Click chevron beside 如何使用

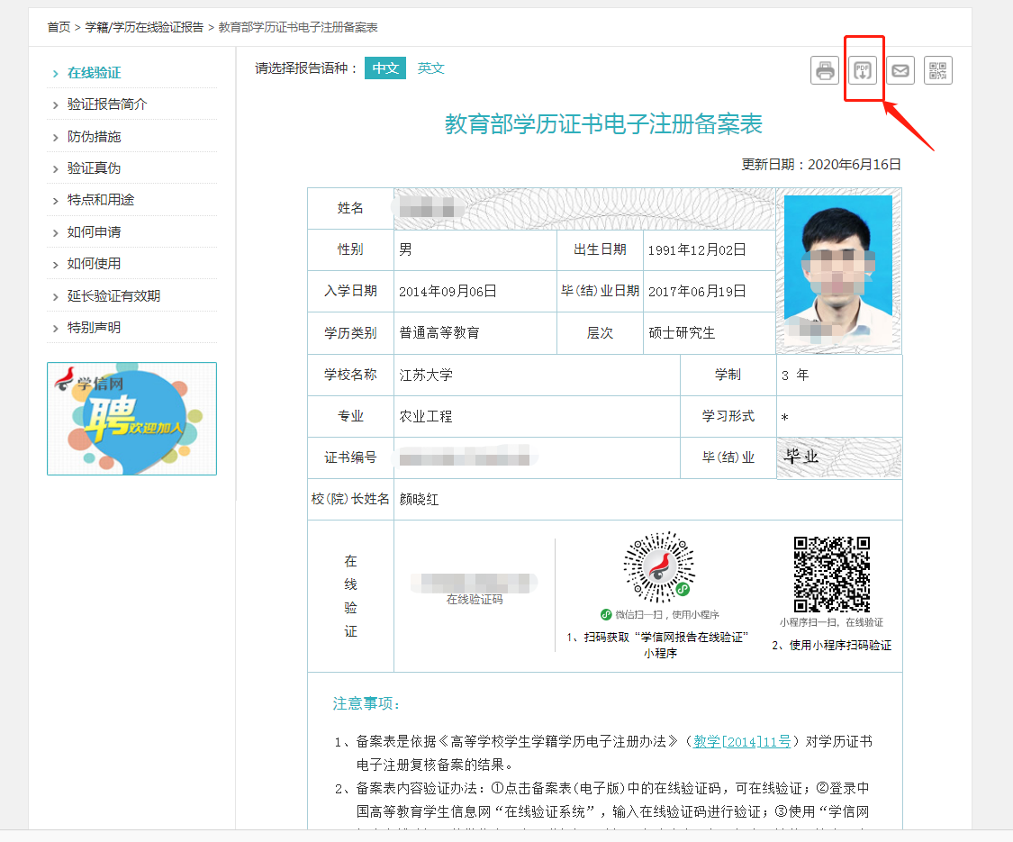click(56, 264)
